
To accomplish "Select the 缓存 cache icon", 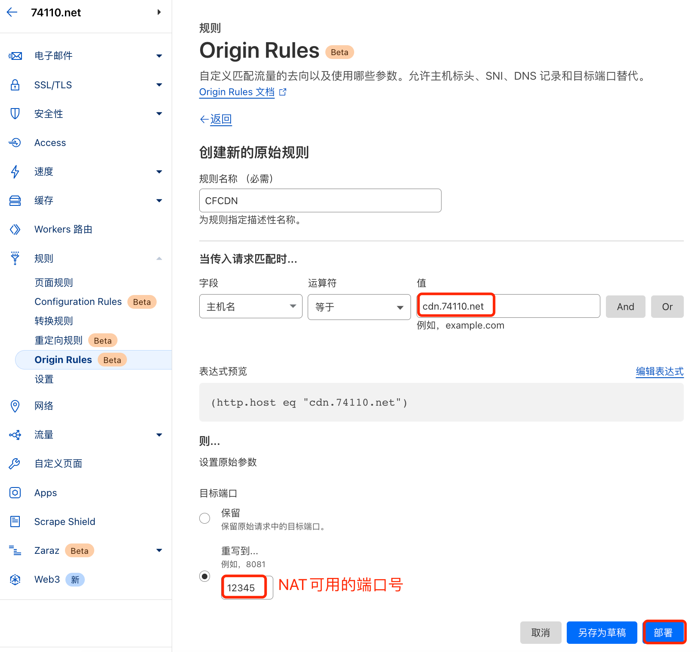I will pyautogui.click(x=15, y=200).
